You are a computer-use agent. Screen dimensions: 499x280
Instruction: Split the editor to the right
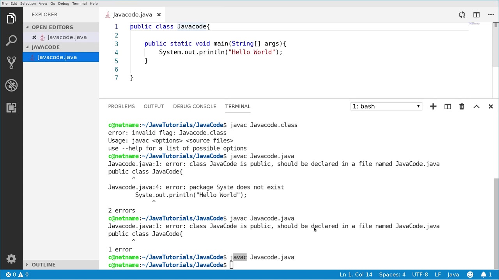coord(476,15)
